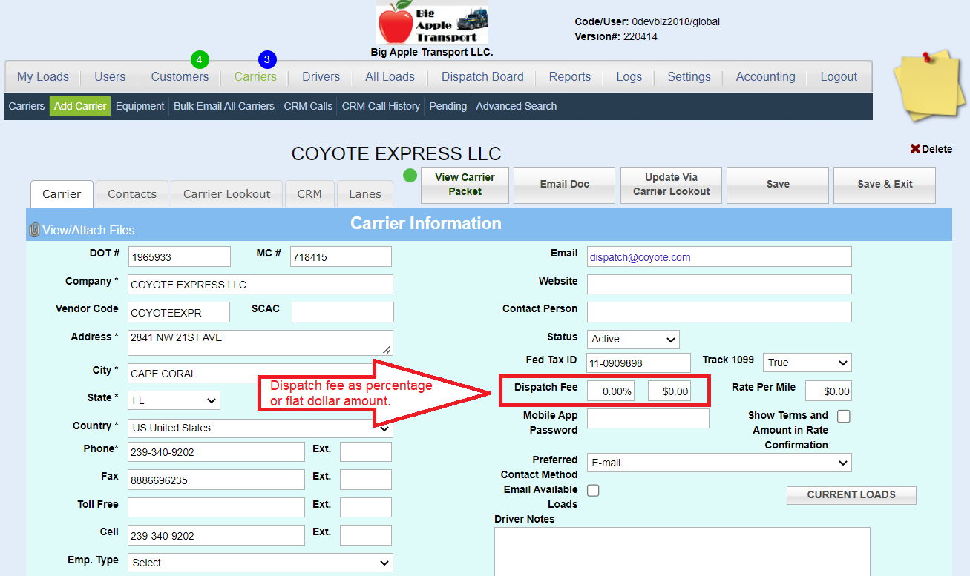Click the Vendor Code field
The width and height of the screenshot is (970, 576).
pyautogui.click(x=179, y=313)
